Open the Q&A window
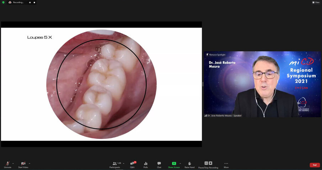The image size is (322, 170). coord(132,165)
